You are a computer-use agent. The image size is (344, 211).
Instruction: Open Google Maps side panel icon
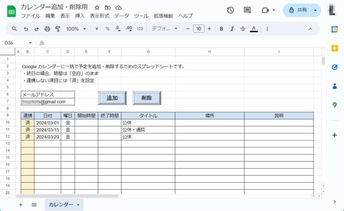click(334, 105)
